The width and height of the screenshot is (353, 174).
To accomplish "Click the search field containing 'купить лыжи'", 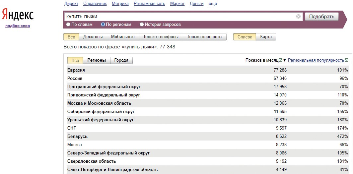I will pyautogui.click(x=179, y=17).
